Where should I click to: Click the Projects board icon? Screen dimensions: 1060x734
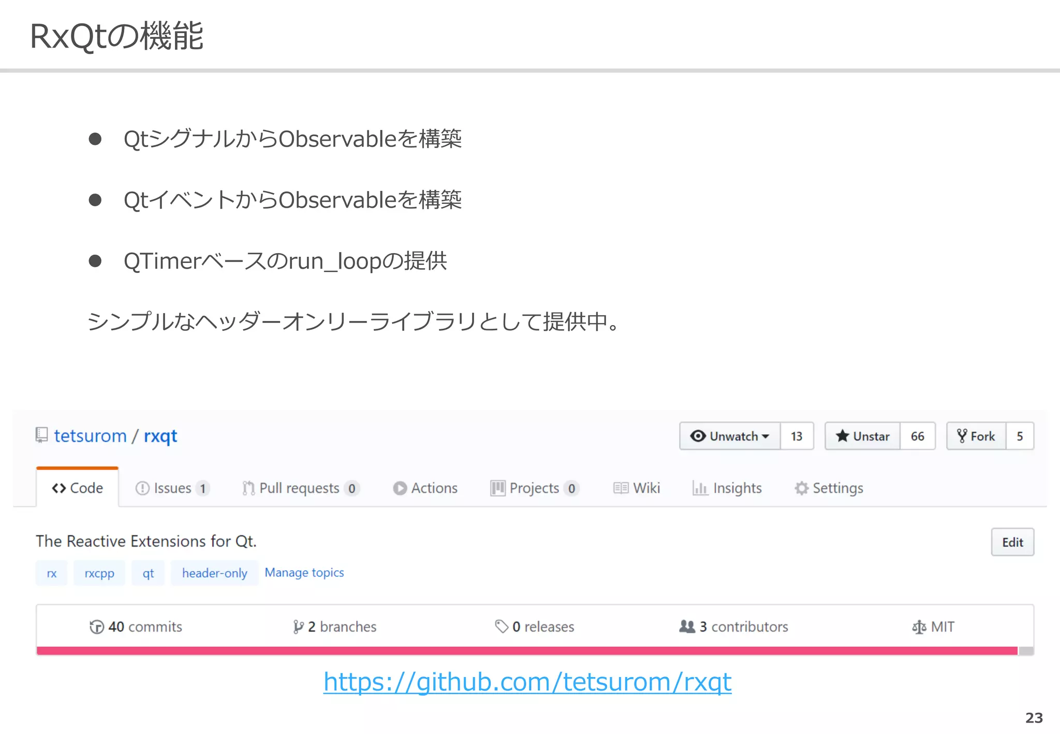click(x=498, y=488)
